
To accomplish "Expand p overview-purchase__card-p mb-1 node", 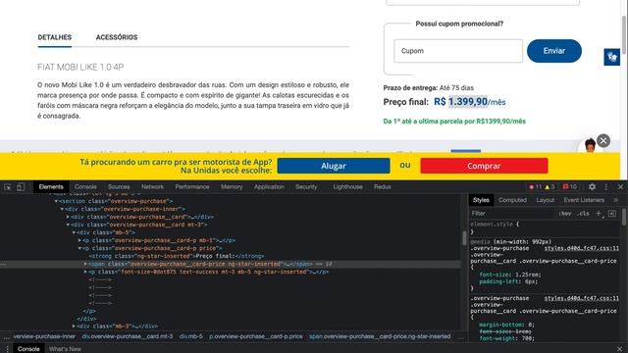I will tap(79, 240).
